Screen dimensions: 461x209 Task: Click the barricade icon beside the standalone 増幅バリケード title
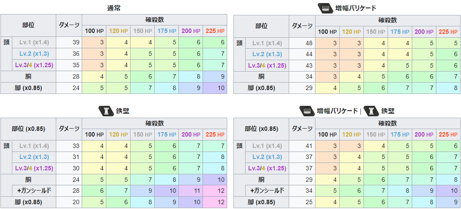(325, 8)
